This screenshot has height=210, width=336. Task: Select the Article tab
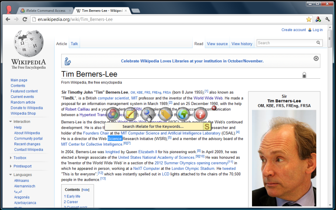(x=62, y=44)
